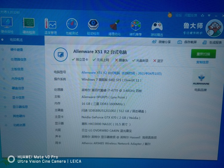Click the 生成报表 text label
Image resolution: width=224 pixels, height=168 pixels.
[x=215, y=42]
